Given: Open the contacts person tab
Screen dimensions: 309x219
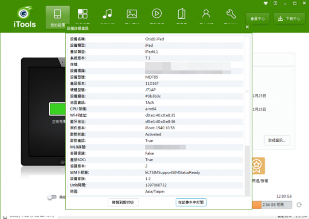Looking at the screenshot, I should [x=206, y=14].
